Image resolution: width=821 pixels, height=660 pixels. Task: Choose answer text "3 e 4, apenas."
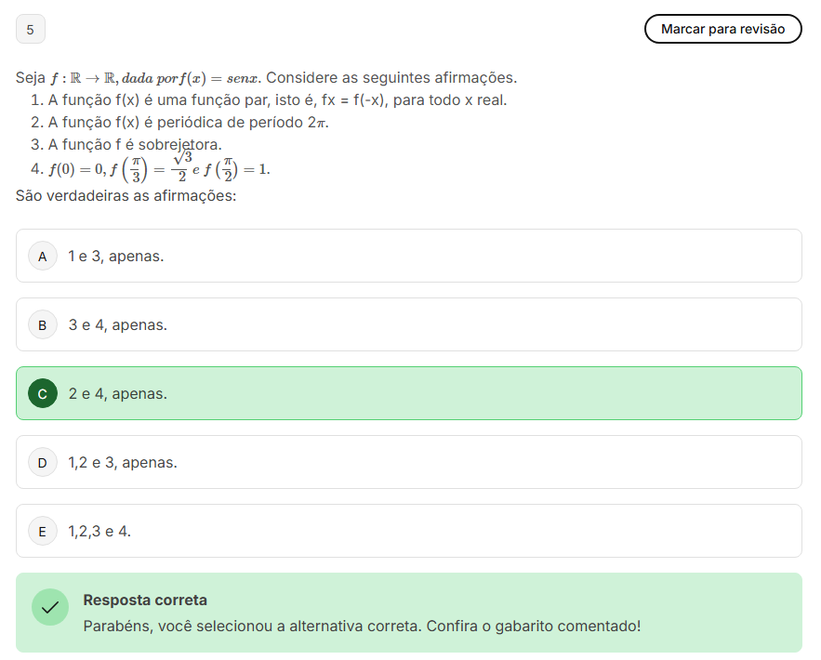coord(118,324)
